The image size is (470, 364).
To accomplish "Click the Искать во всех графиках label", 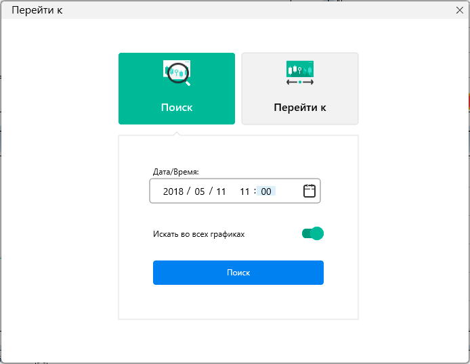I will pos(198,234).
